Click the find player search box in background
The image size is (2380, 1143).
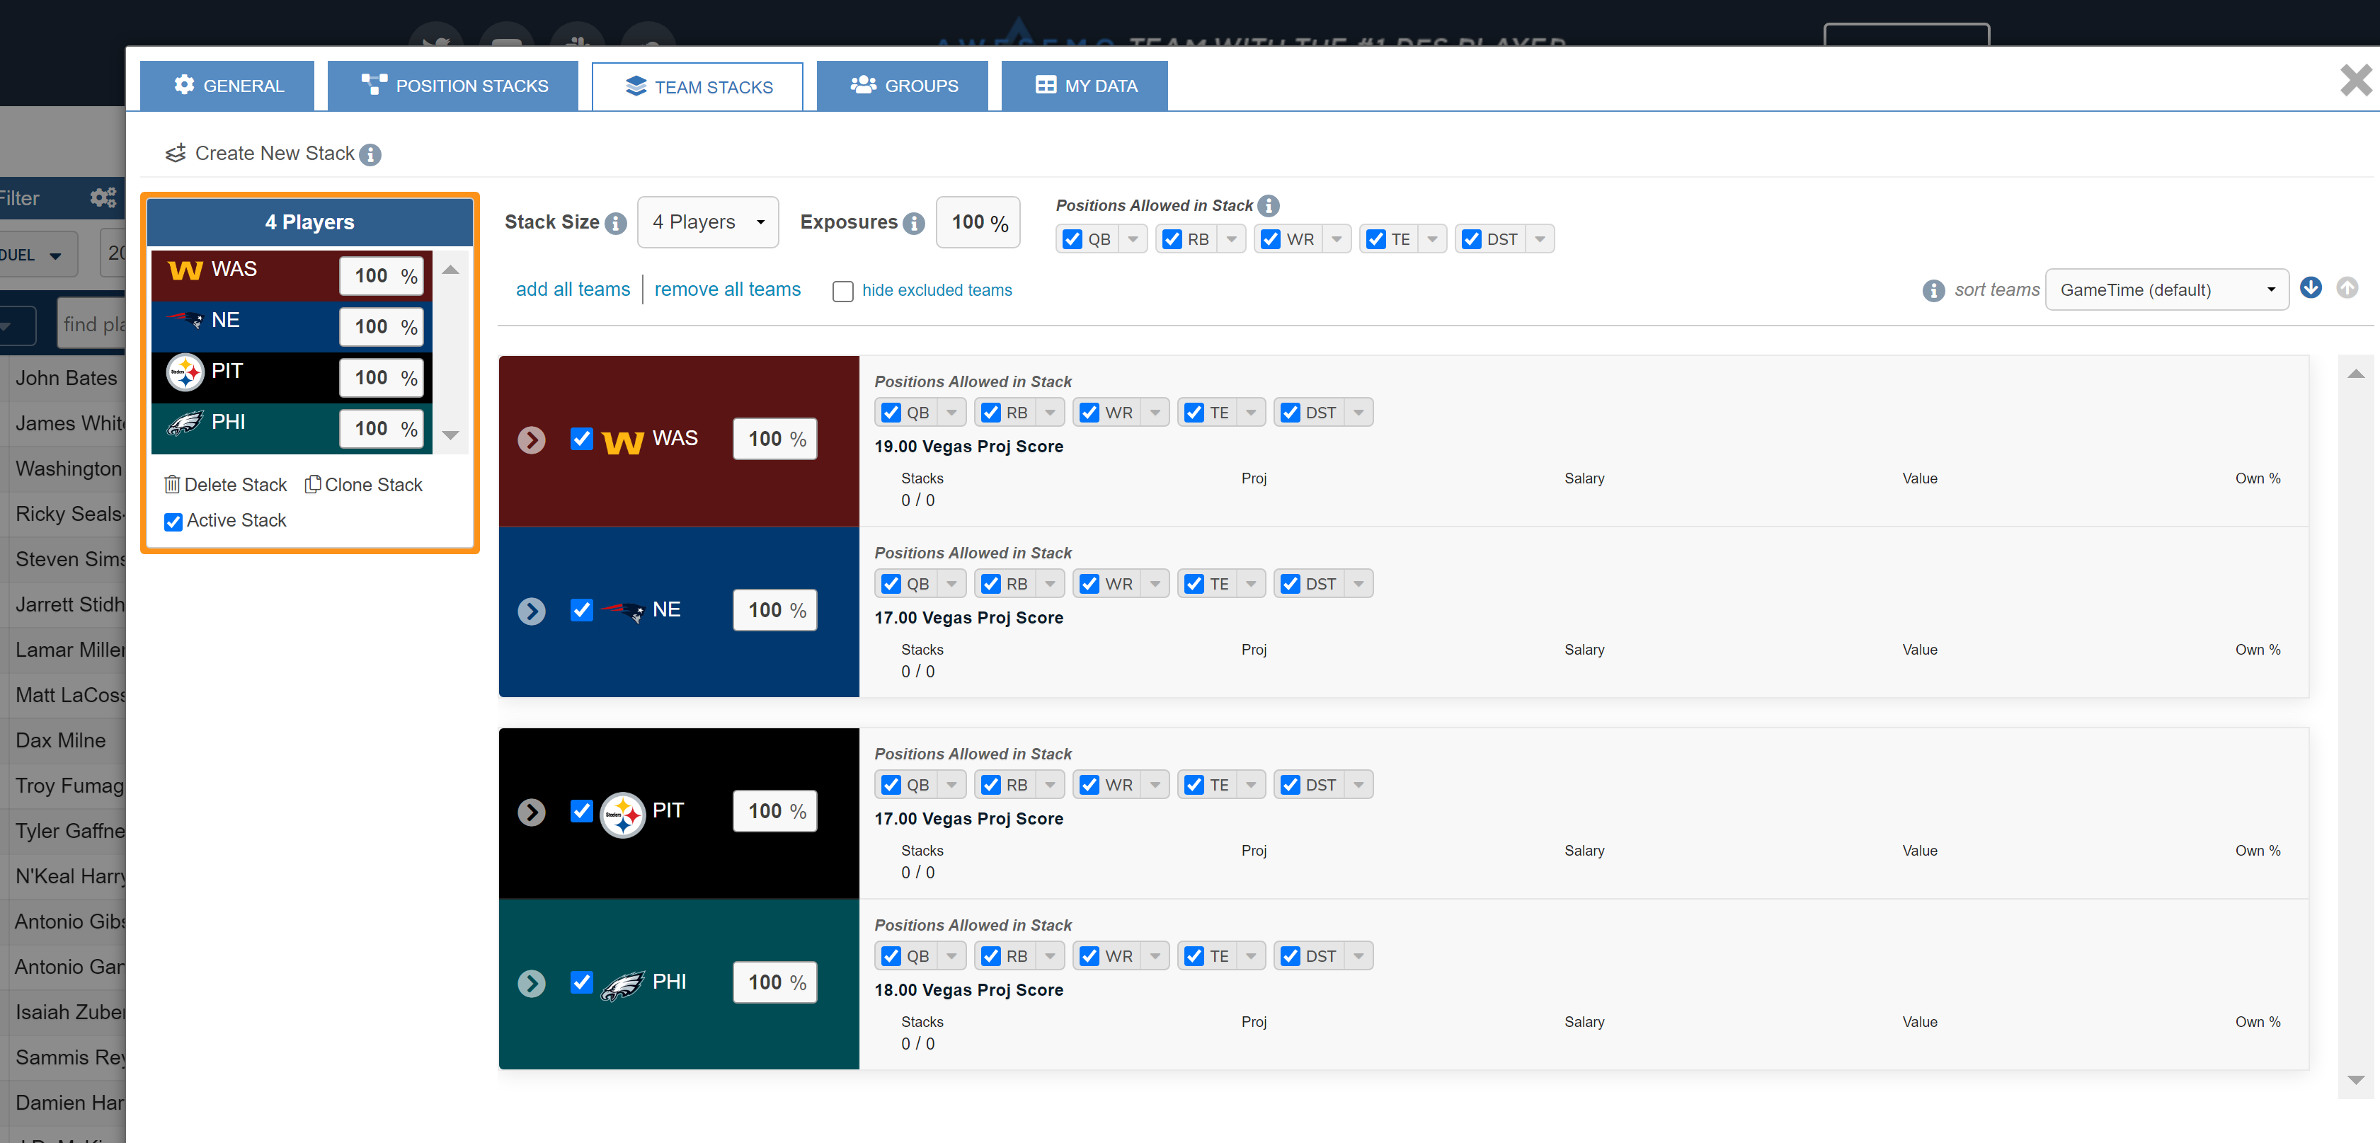[91, 324]
